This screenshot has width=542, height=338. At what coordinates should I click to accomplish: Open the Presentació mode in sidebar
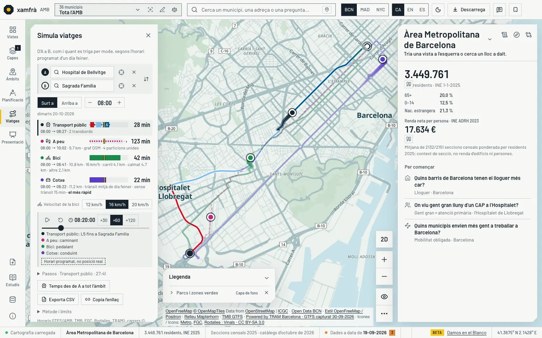tap(12, 137)
